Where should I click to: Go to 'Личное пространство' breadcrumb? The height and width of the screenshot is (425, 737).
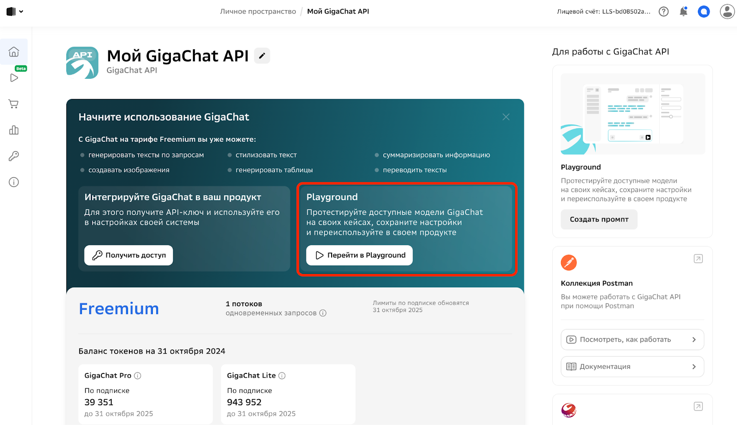(258, 12)
